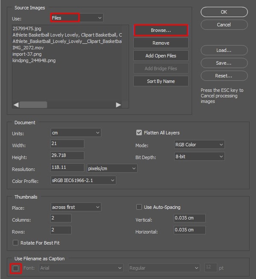Open the Mode dropdown set to RGB Color
The width and height of the screenshot is (256, 279).
click(199, 145)
